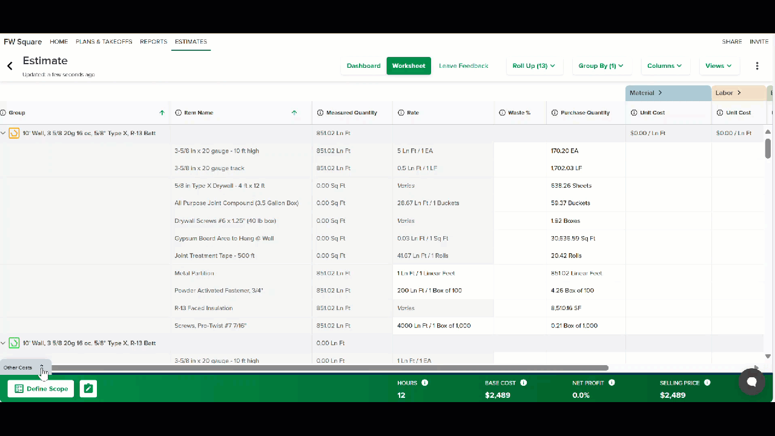Click the back arrow beside Estimate title
The height and width of the screenshot is (436, 775).
pyautogui.click(x=9, y=65)
